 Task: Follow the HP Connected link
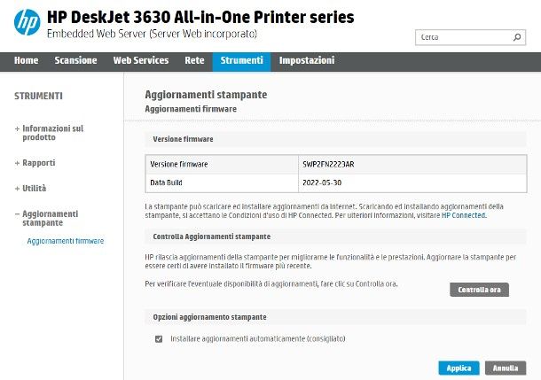(x=464, y=214)
